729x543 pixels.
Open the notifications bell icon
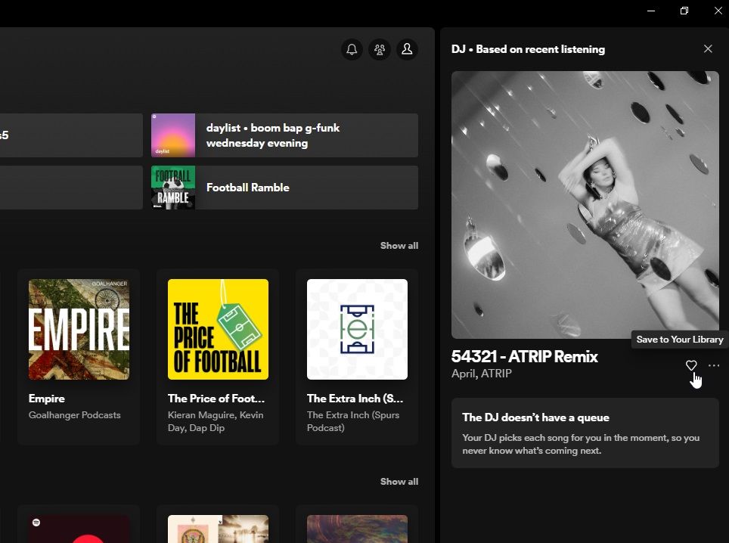[x=351, y=48]
